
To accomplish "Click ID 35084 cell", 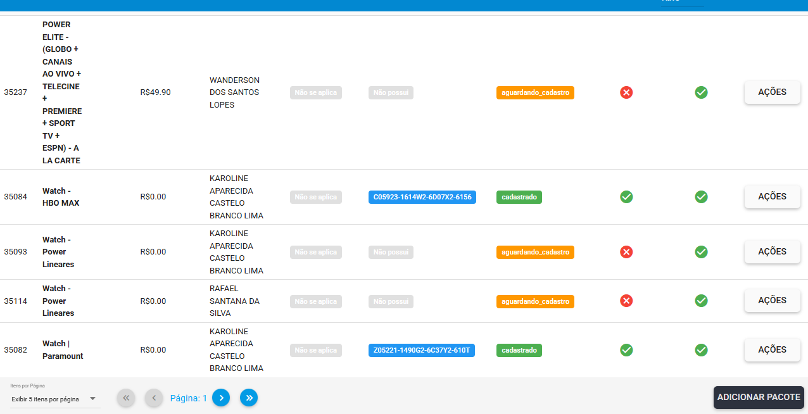I will coord(15,197).
